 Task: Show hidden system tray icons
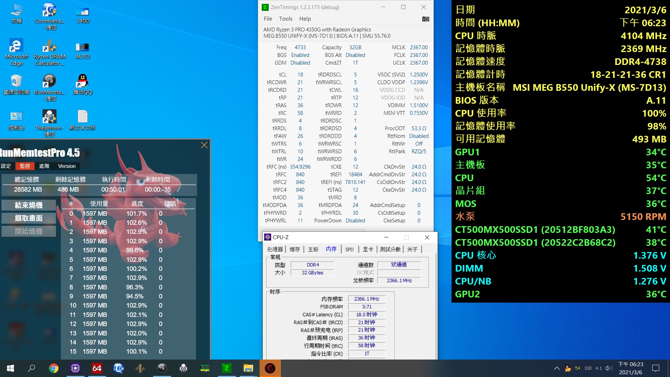[x=557, y=368]
